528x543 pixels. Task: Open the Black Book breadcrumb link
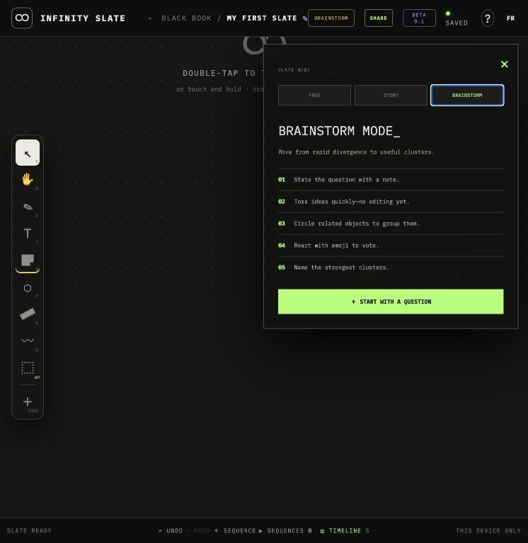coord(186,18)
